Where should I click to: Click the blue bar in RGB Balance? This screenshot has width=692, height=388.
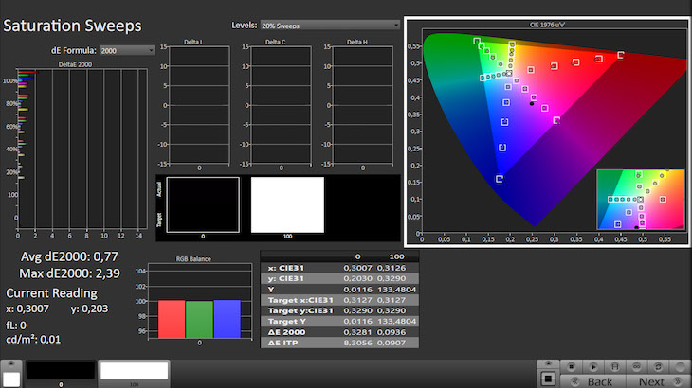tap(227, 319)
